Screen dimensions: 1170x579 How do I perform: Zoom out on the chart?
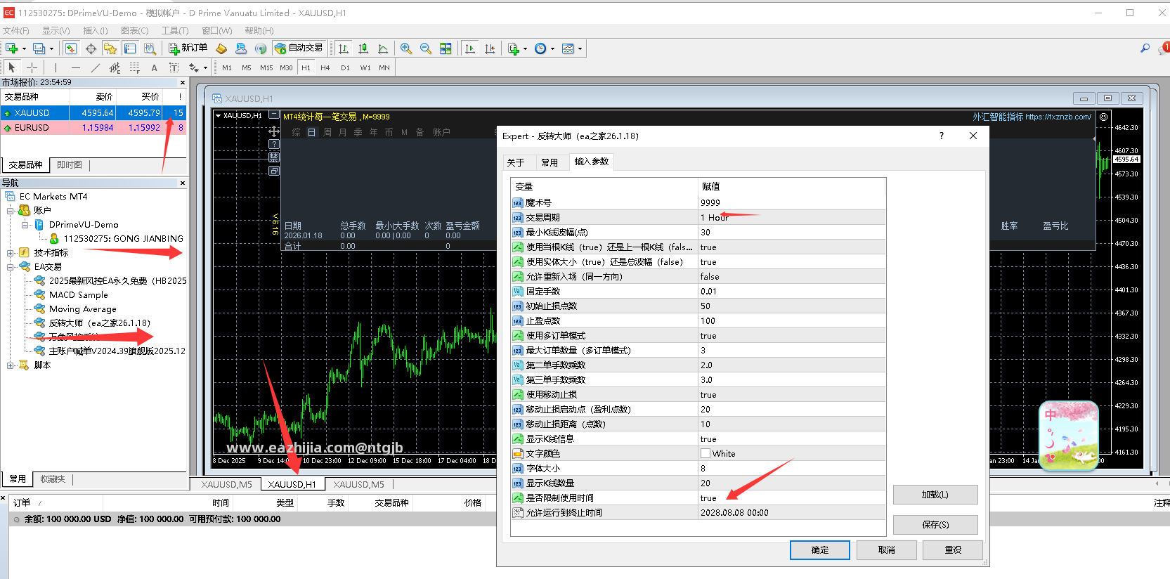click(426, 48)
